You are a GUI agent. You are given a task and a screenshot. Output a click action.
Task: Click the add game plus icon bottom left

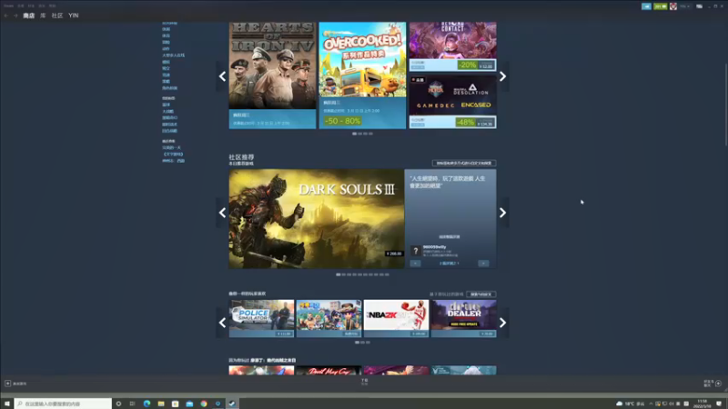click(x=8, y=384)
